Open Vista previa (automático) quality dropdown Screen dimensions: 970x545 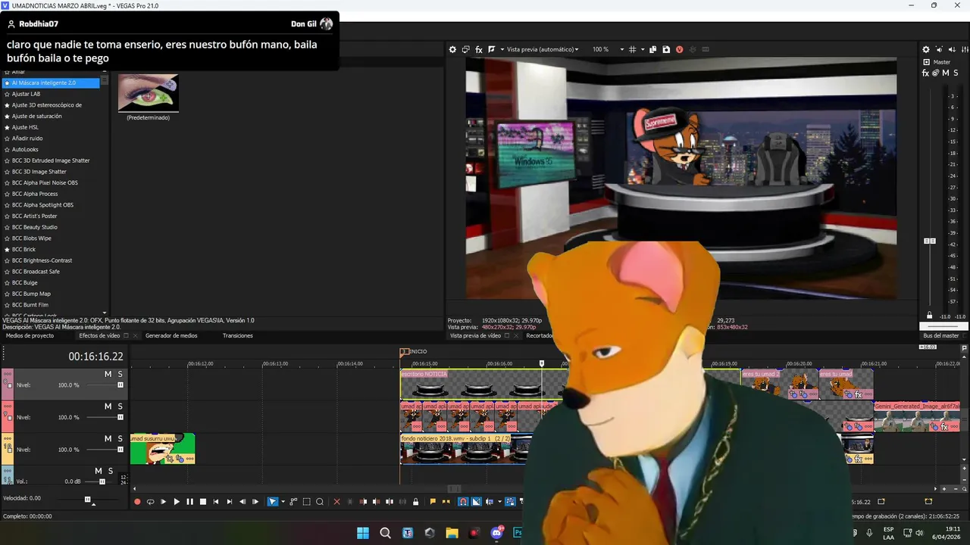(543, 49)
